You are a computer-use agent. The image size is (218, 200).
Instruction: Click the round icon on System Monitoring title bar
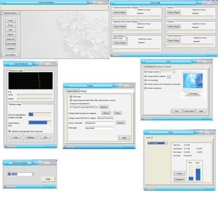(33, 64)
